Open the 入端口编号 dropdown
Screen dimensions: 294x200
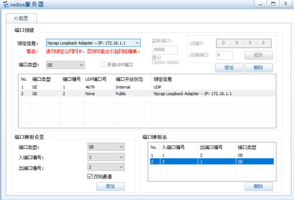pyautogui.click(x=106, y=157)
